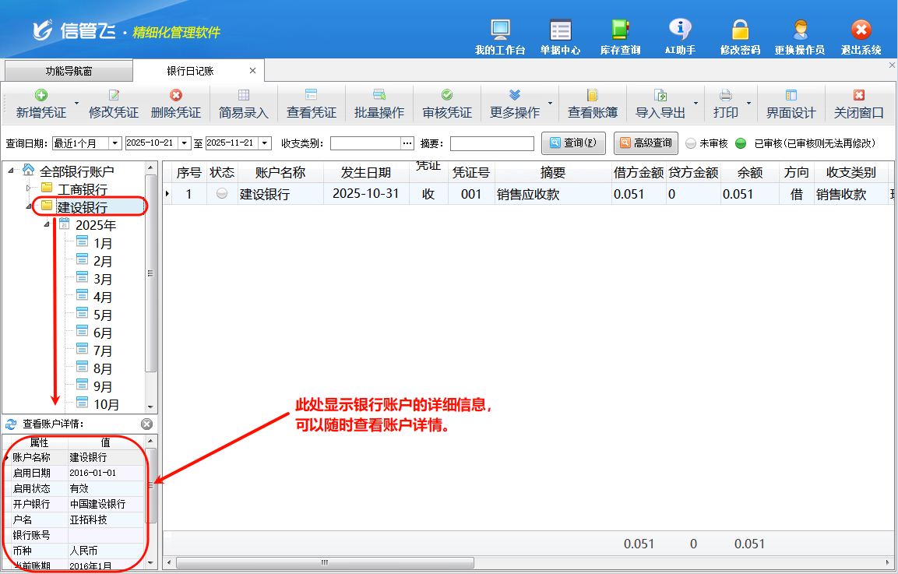The image size is (898, 574).
Task: Open 库存查询 in the header
Action: pos(620,37)
